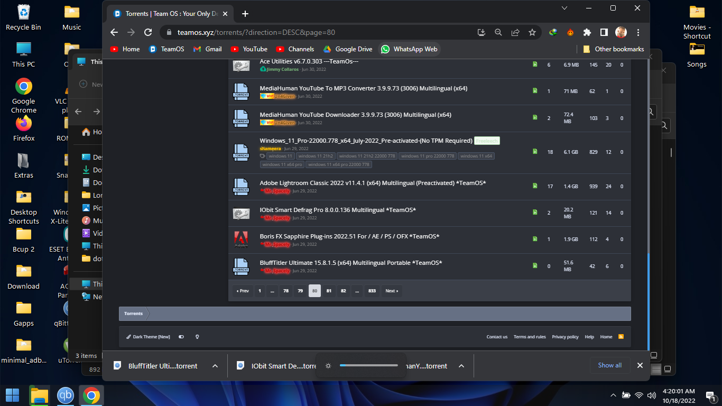Screen dimensions: 722x406
Task: Click the share this page icon
Action: [x=515, y=32]
